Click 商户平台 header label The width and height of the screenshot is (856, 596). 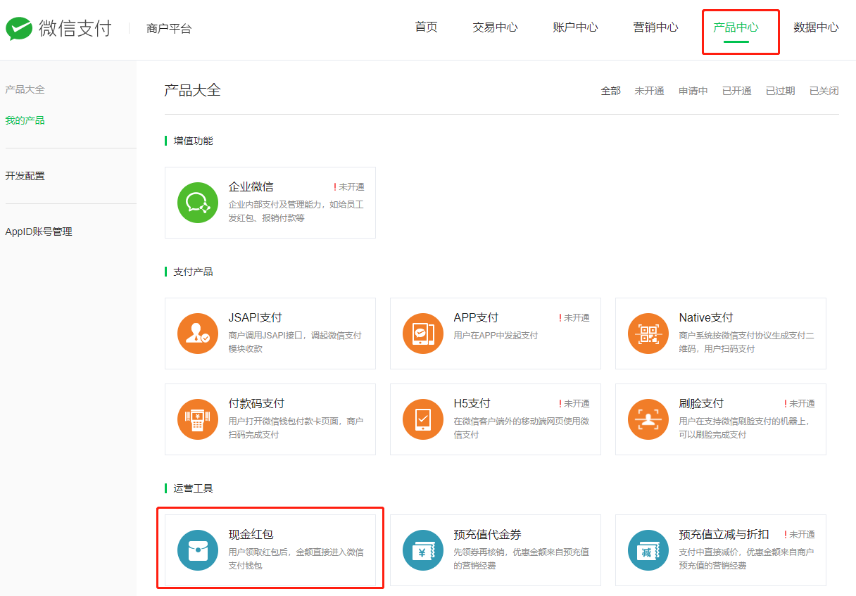[x=169, y=29]
